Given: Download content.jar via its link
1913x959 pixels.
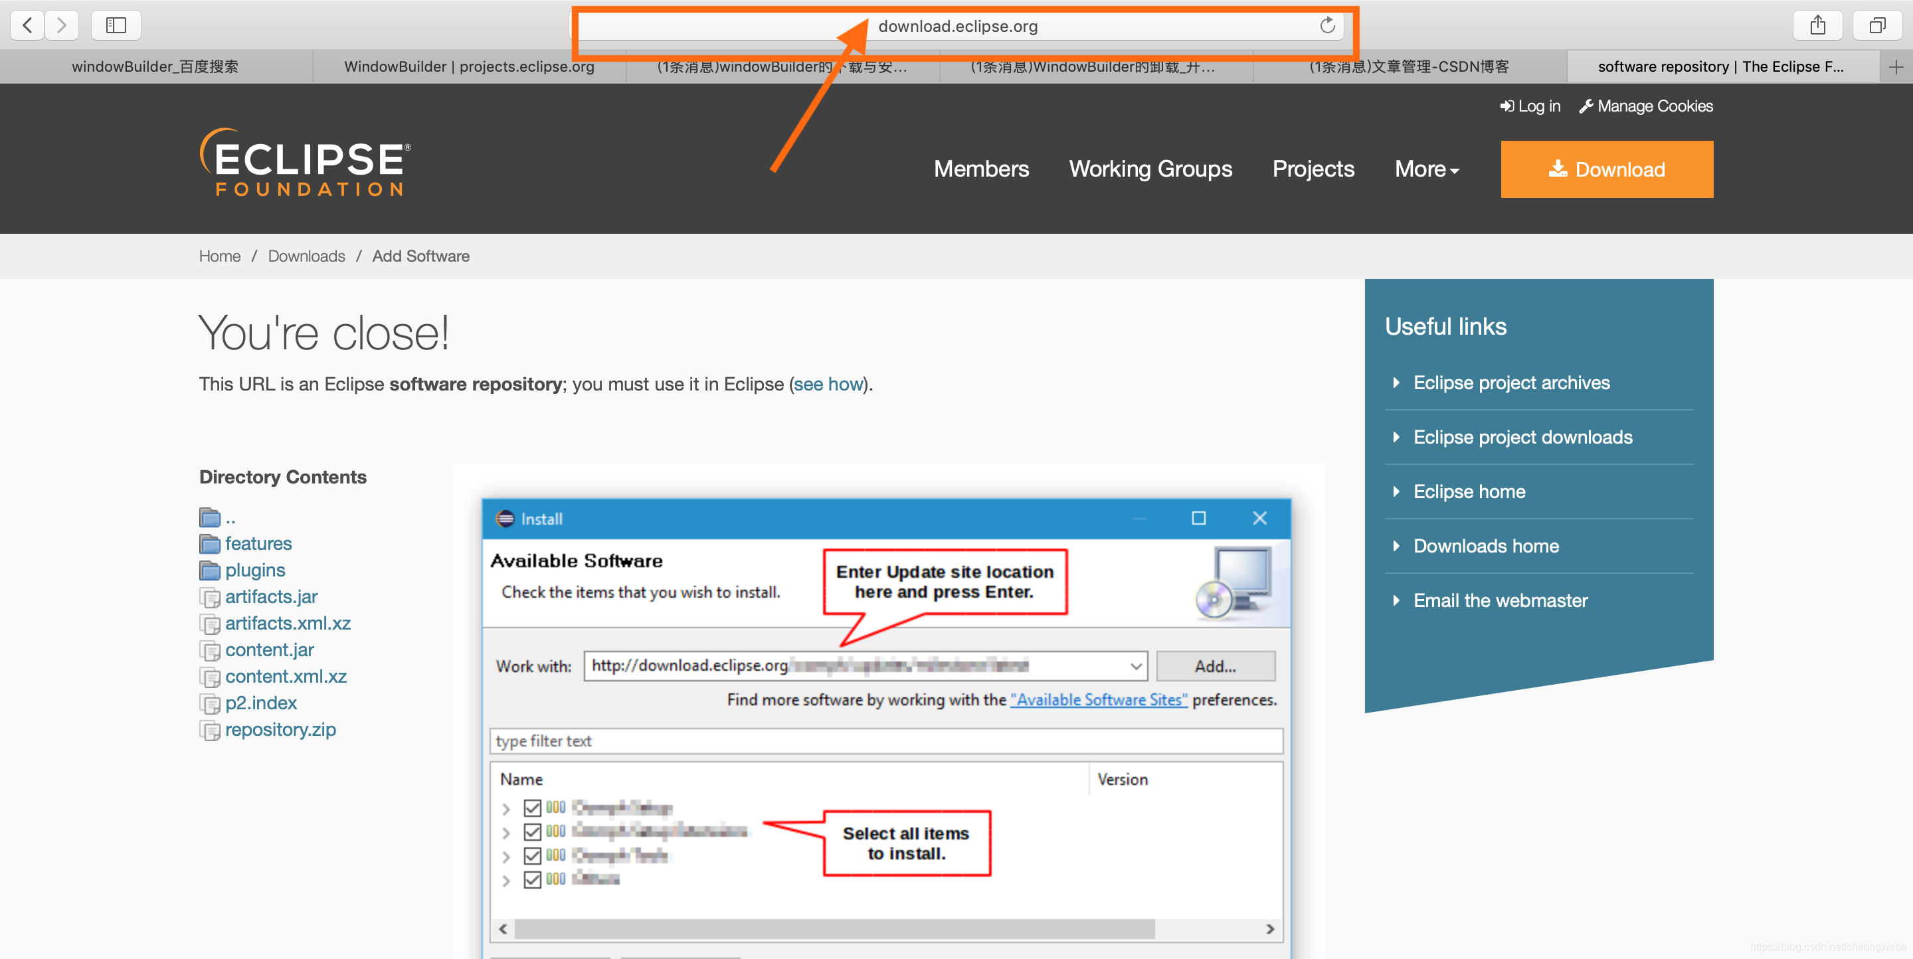Looking at the screenshot, I should pos(270,651).
